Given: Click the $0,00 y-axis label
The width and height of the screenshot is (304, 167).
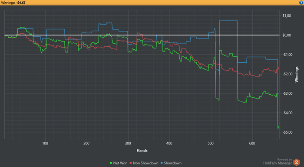Looking at the screenshot, I should (287, 35).
